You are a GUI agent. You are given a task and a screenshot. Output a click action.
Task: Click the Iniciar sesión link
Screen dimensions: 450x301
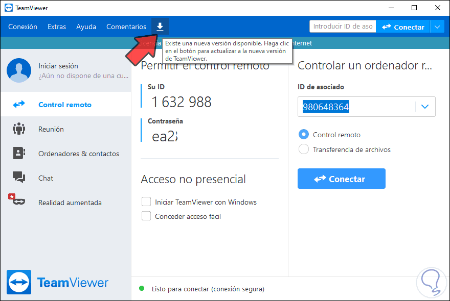pos(58,66)
